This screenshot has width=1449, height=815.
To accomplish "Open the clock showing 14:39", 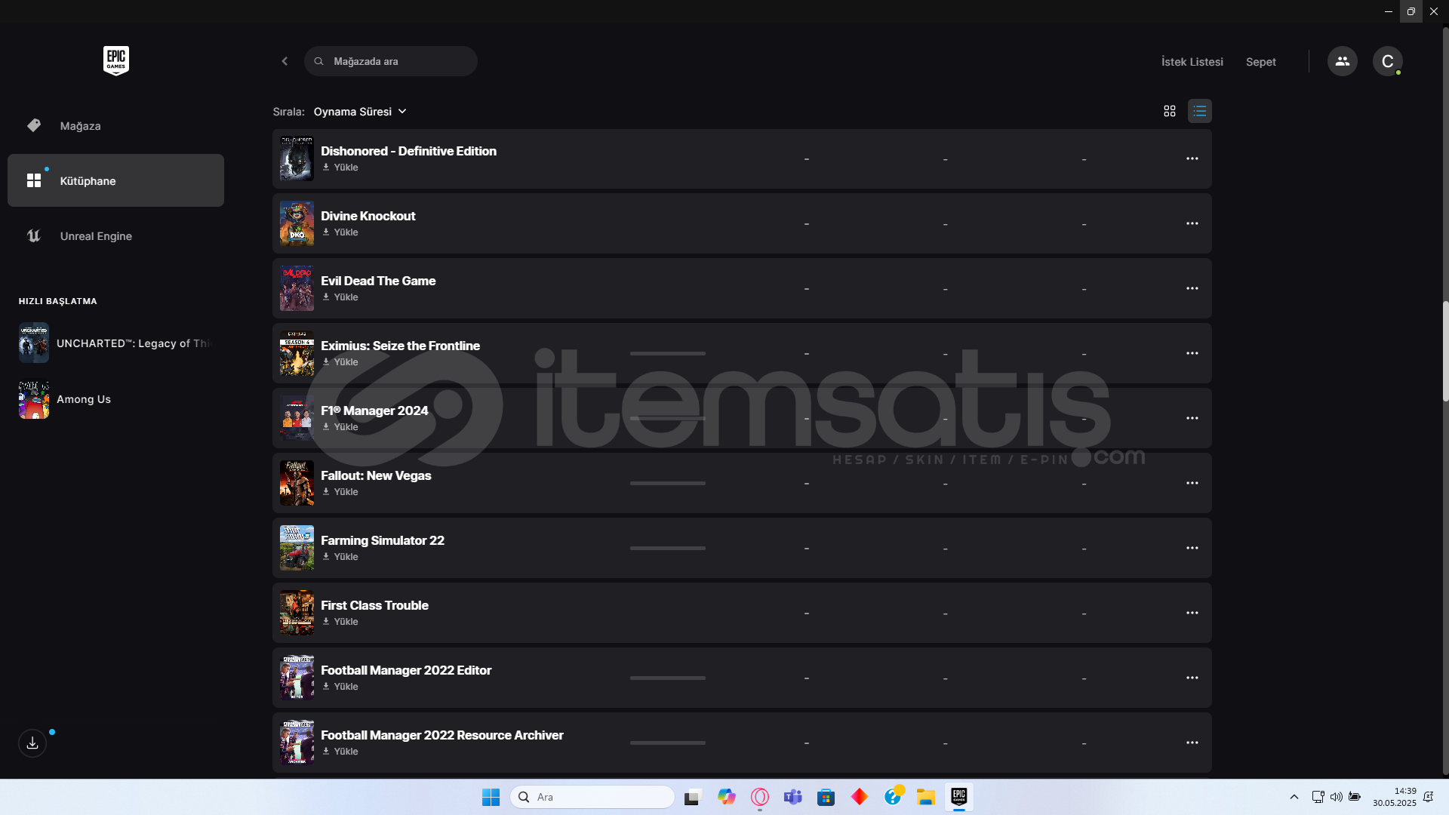I will click(1395, 797).
